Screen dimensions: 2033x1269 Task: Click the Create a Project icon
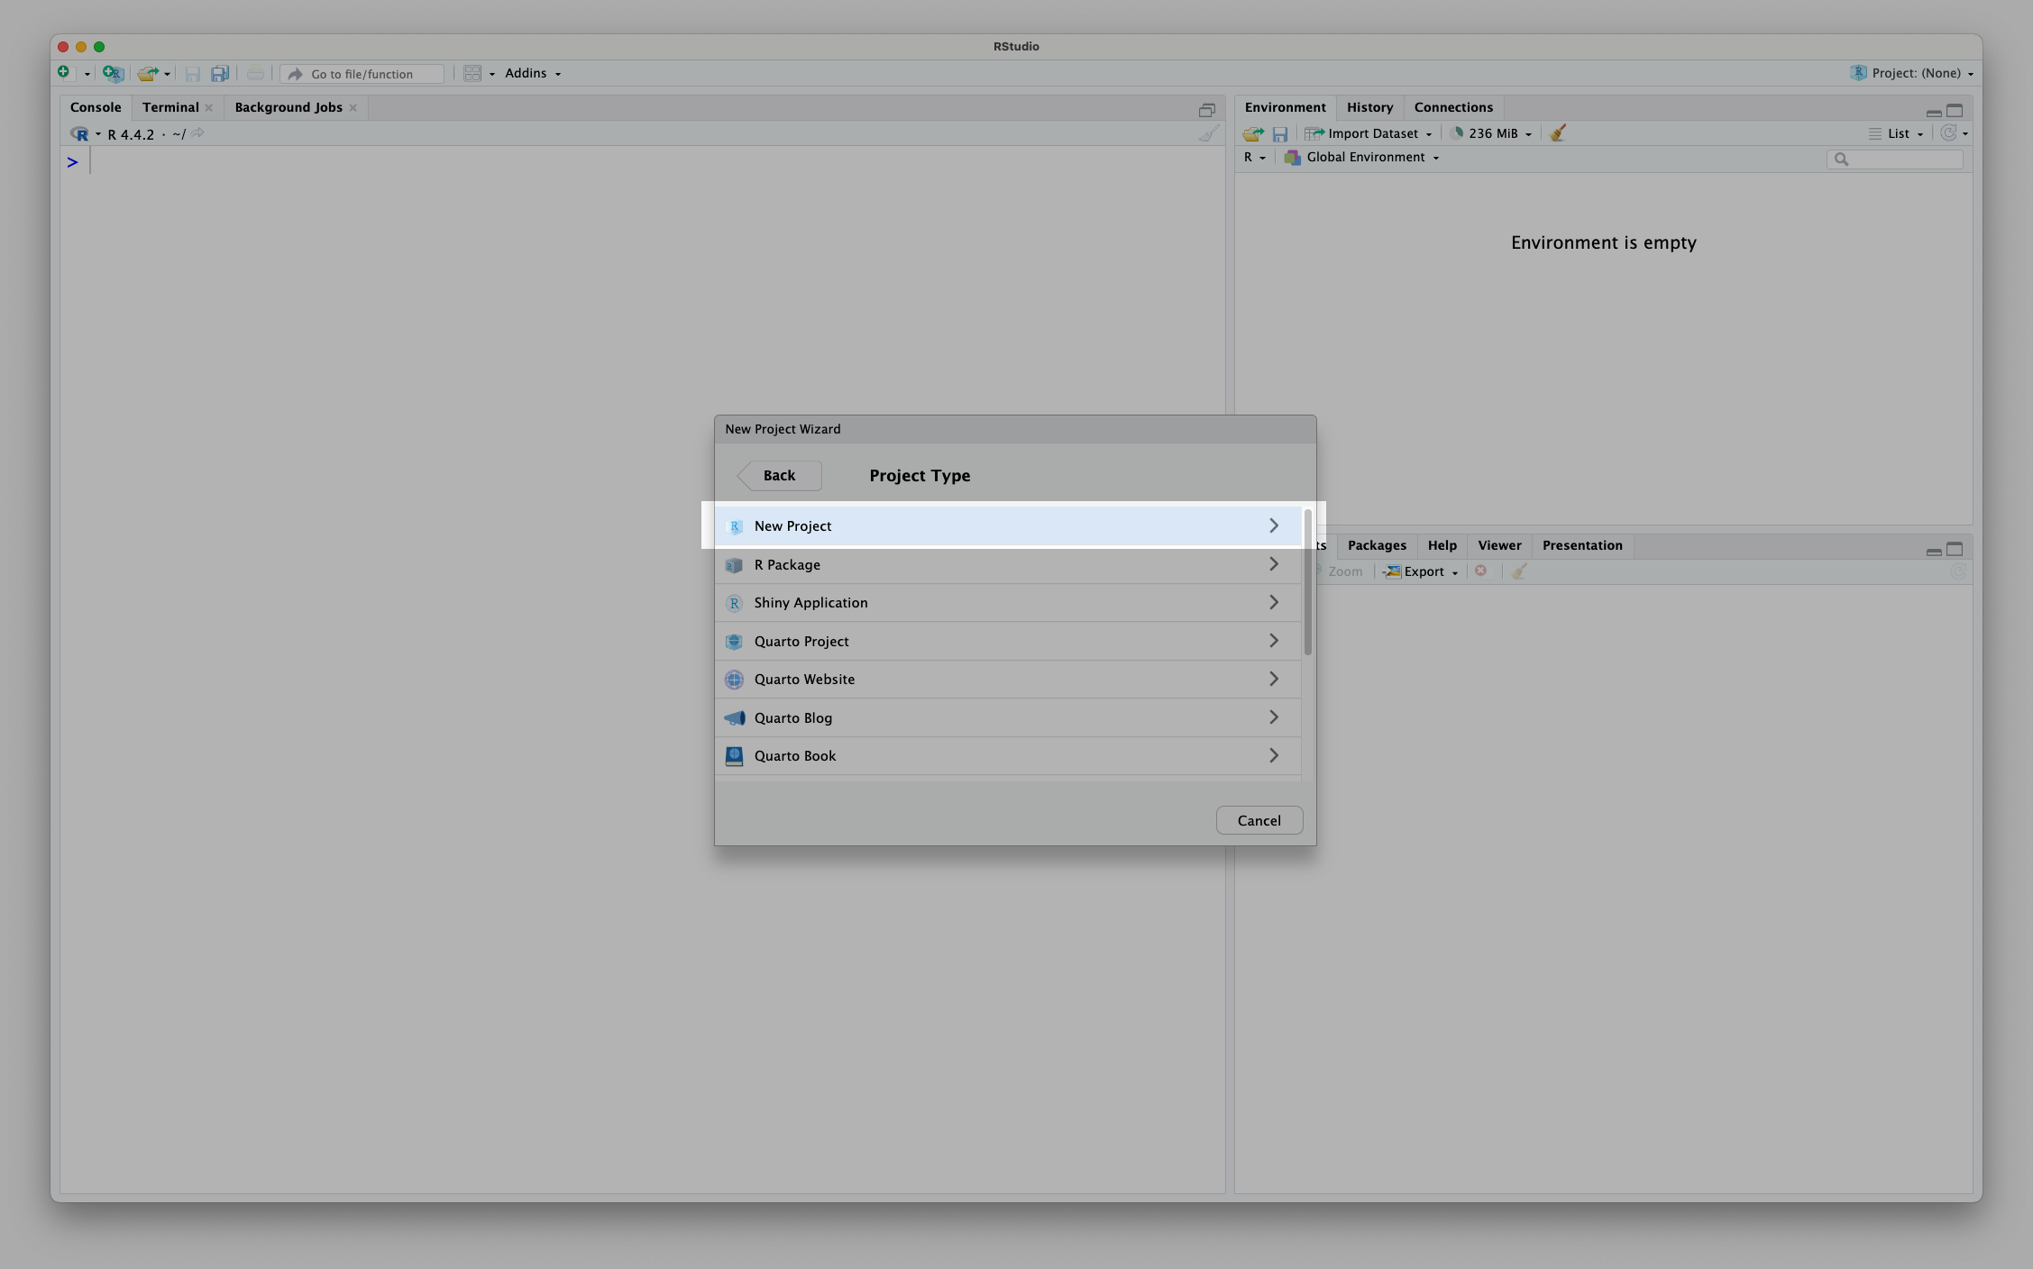[x=113, y=74]
